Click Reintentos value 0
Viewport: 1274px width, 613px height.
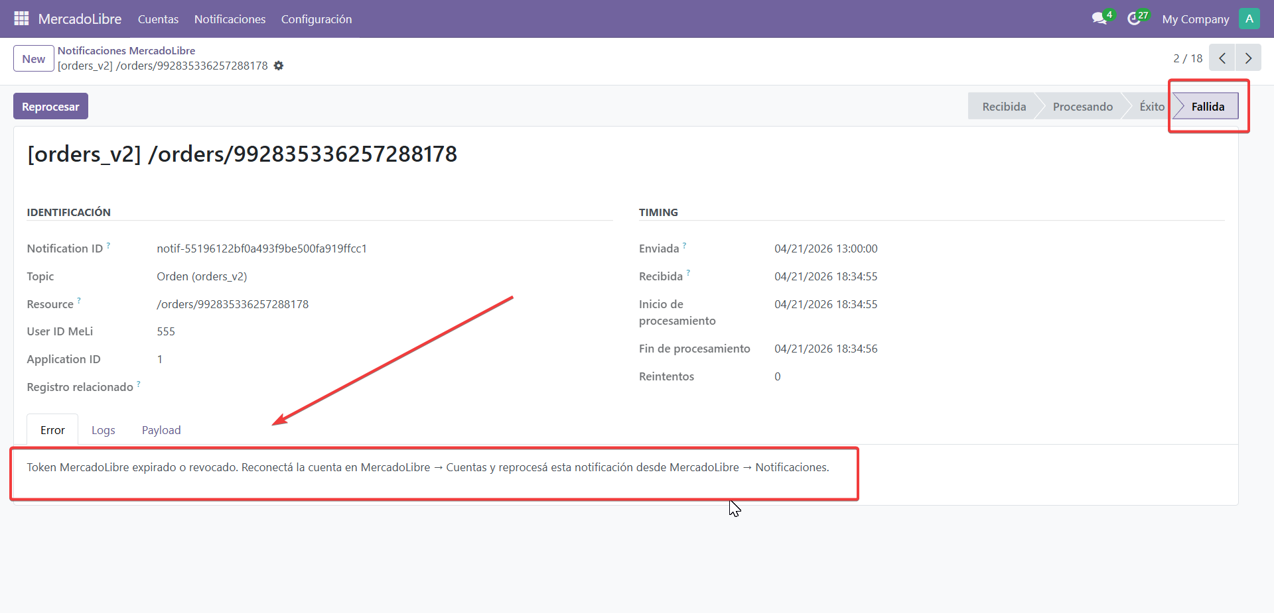tap(777, 376)
